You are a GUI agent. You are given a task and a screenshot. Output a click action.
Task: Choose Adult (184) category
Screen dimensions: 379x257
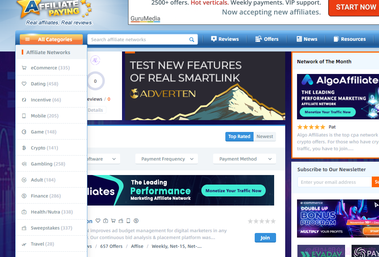51,180
